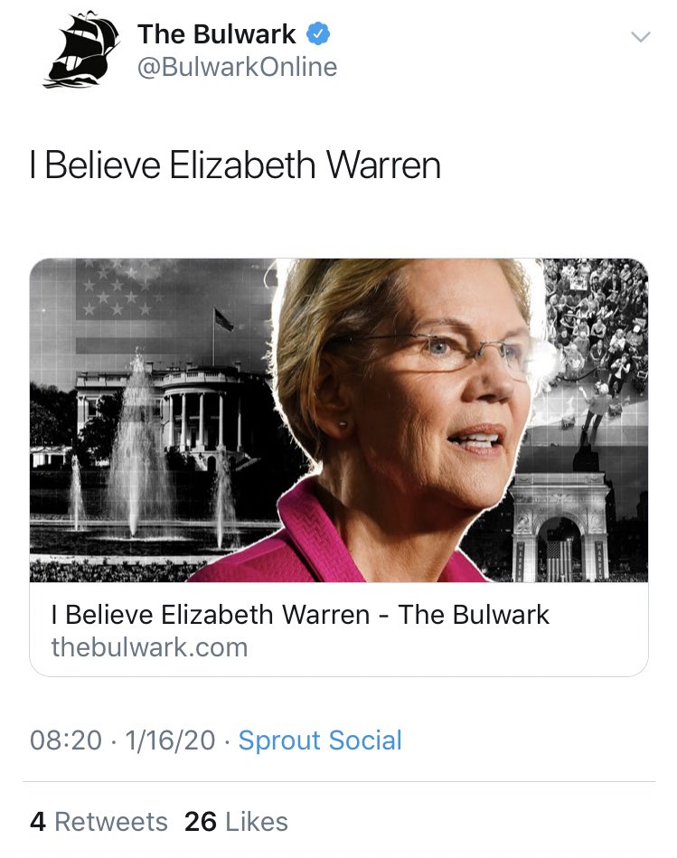Screen dimensions: 677x858
Task: Expand the tweet options chevron menu
Action: [x=640, y=37]
